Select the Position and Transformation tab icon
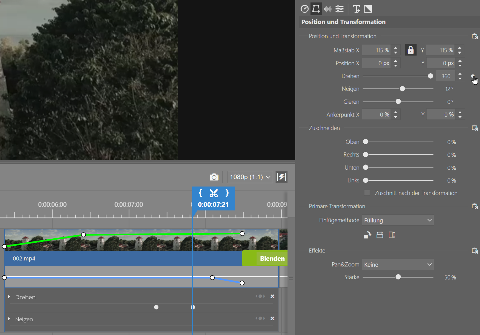This screenshot has width=480, height=335. coord(316,9)
